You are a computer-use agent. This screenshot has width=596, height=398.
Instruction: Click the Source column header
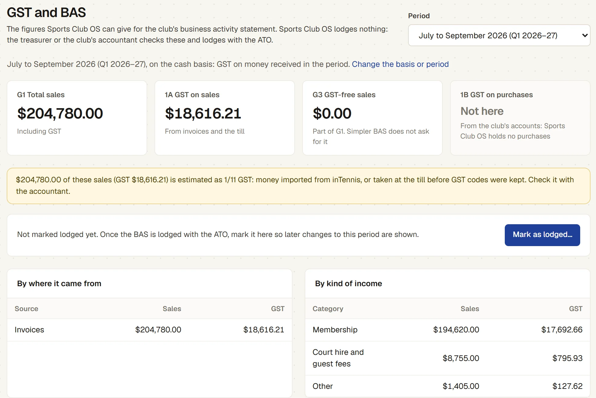pos(26,309)
